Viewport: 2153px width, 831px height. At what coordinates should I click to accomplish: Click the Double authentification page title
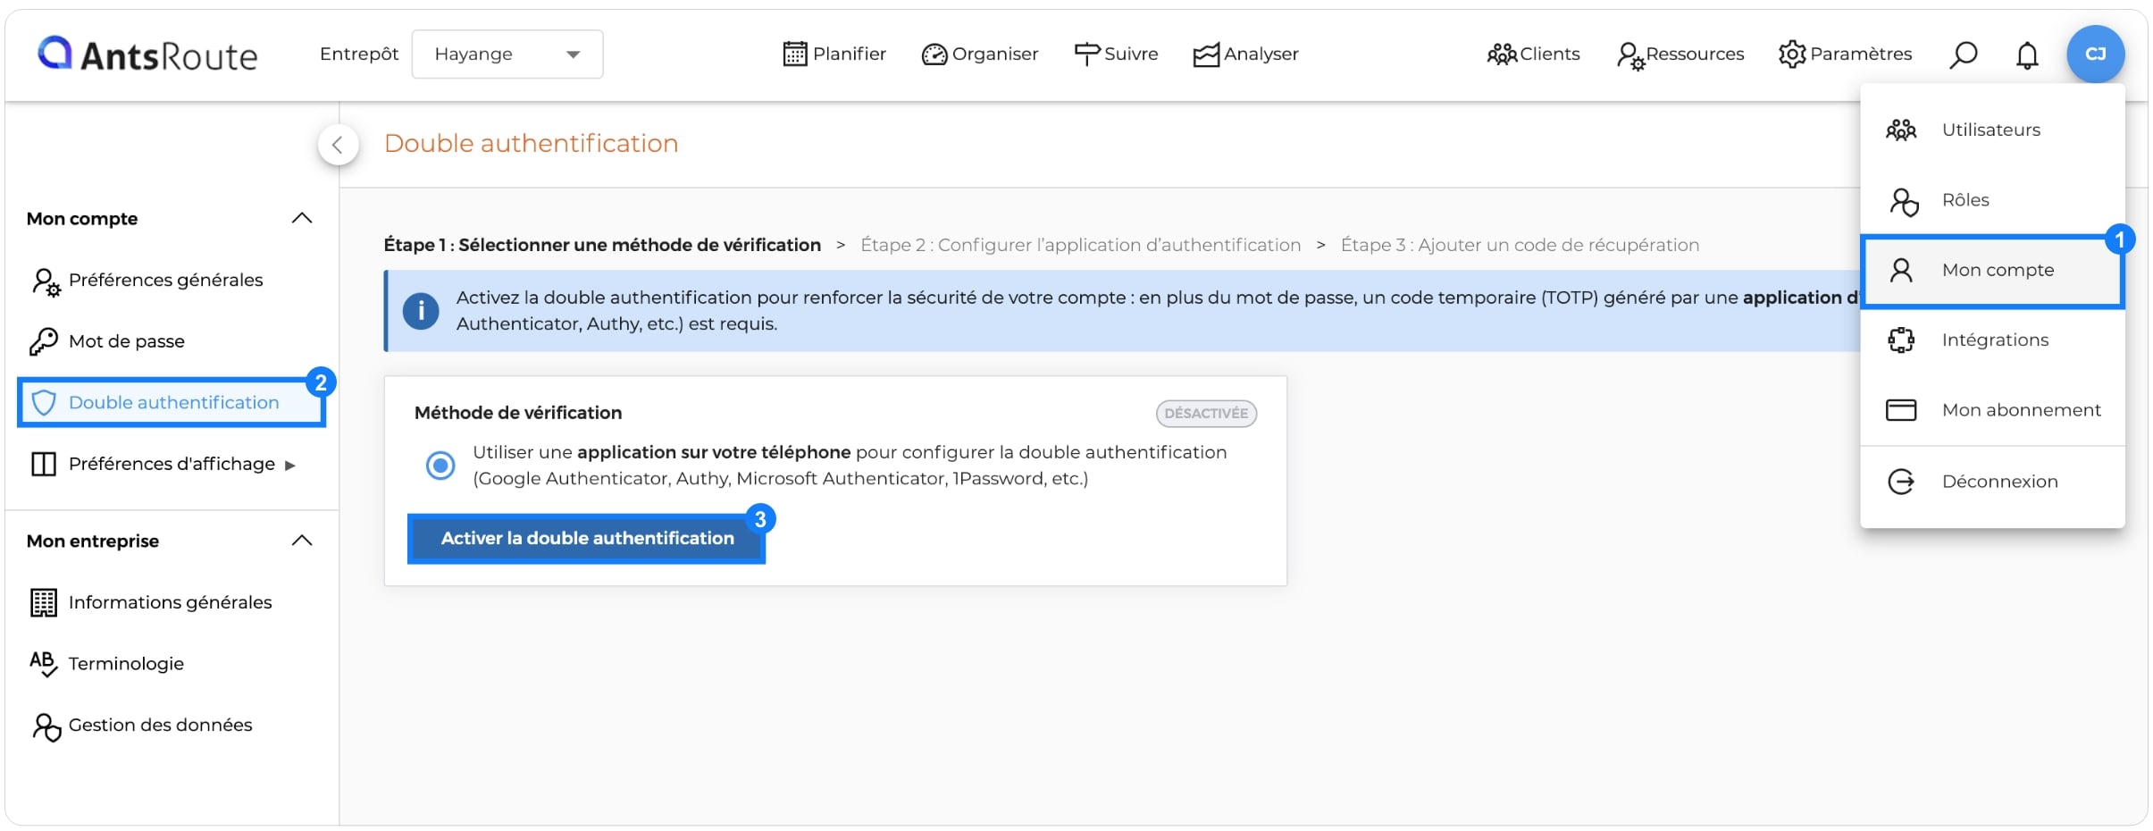[531, 144]
